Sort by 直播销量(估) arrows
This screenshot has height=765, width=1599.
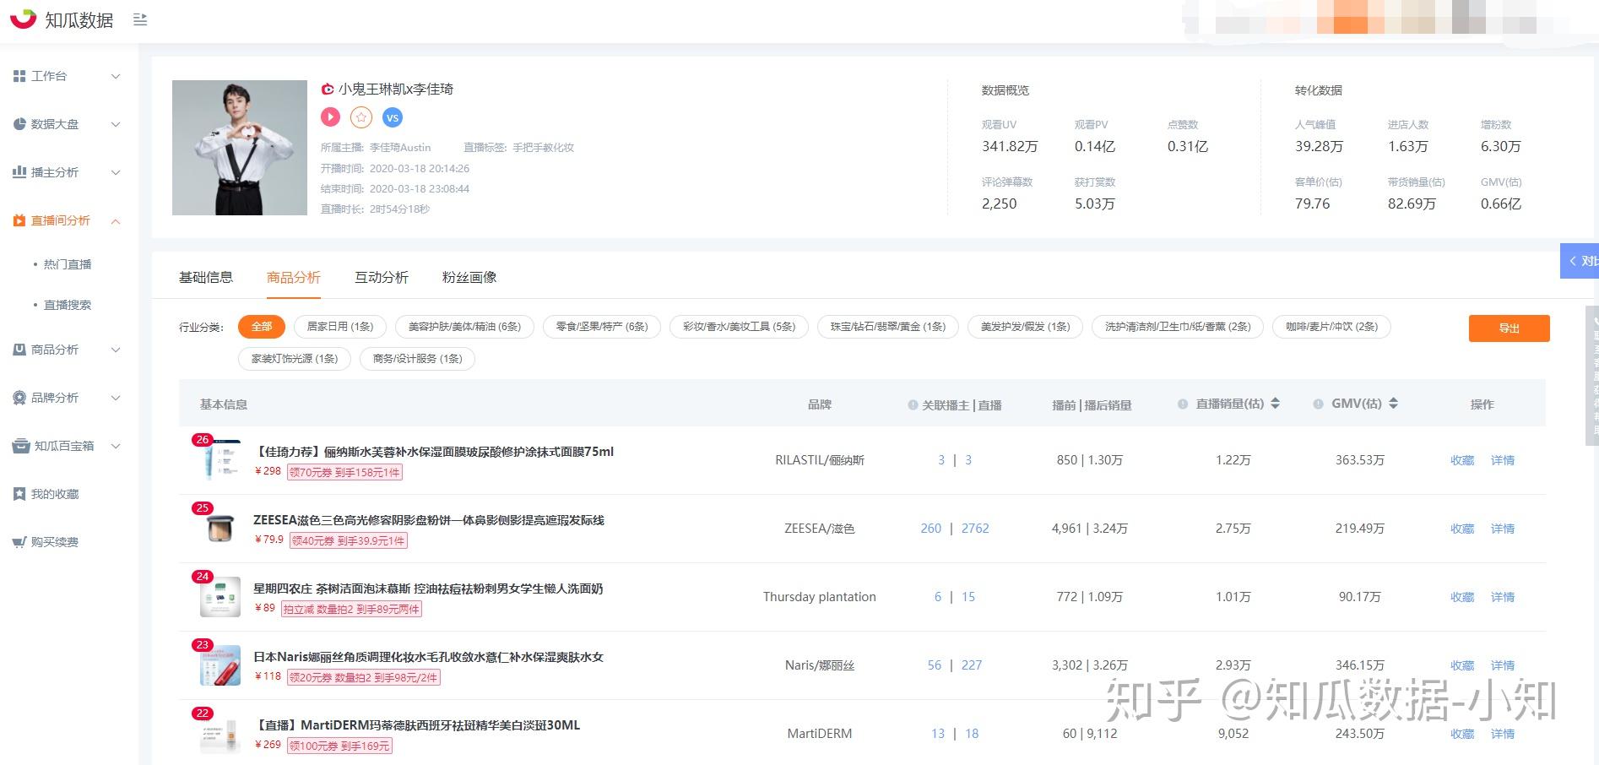(1275, 404)
